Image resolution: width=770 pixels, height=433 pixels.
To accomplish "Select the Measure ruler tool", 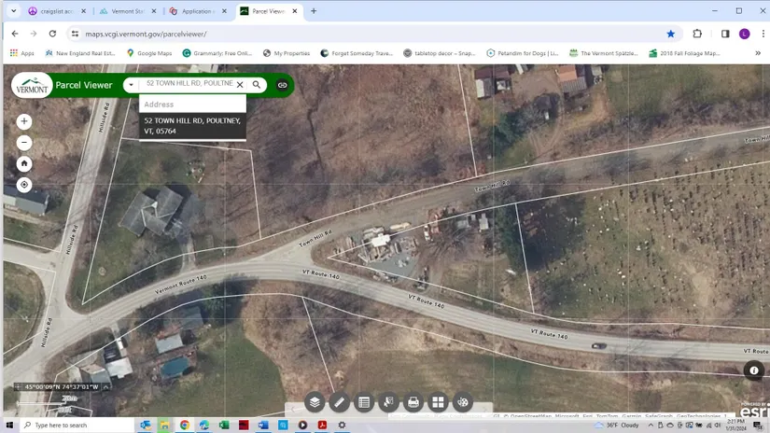I will coord(340,402).
